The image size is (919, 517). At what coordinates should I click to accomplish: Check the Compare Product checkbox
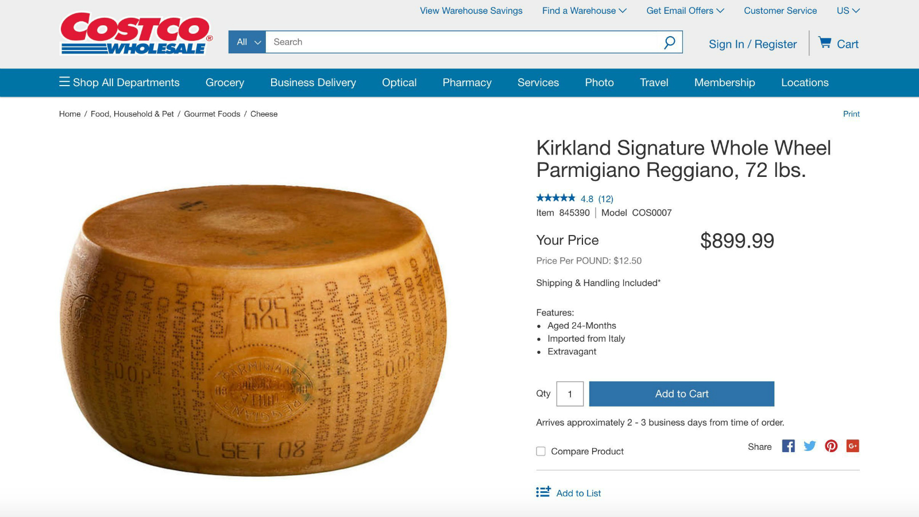[x=540, y=451]
